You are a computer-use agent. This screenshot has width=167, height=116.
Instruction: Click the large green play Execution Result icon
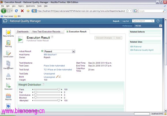pyautogui.click(x=20, y=39)
